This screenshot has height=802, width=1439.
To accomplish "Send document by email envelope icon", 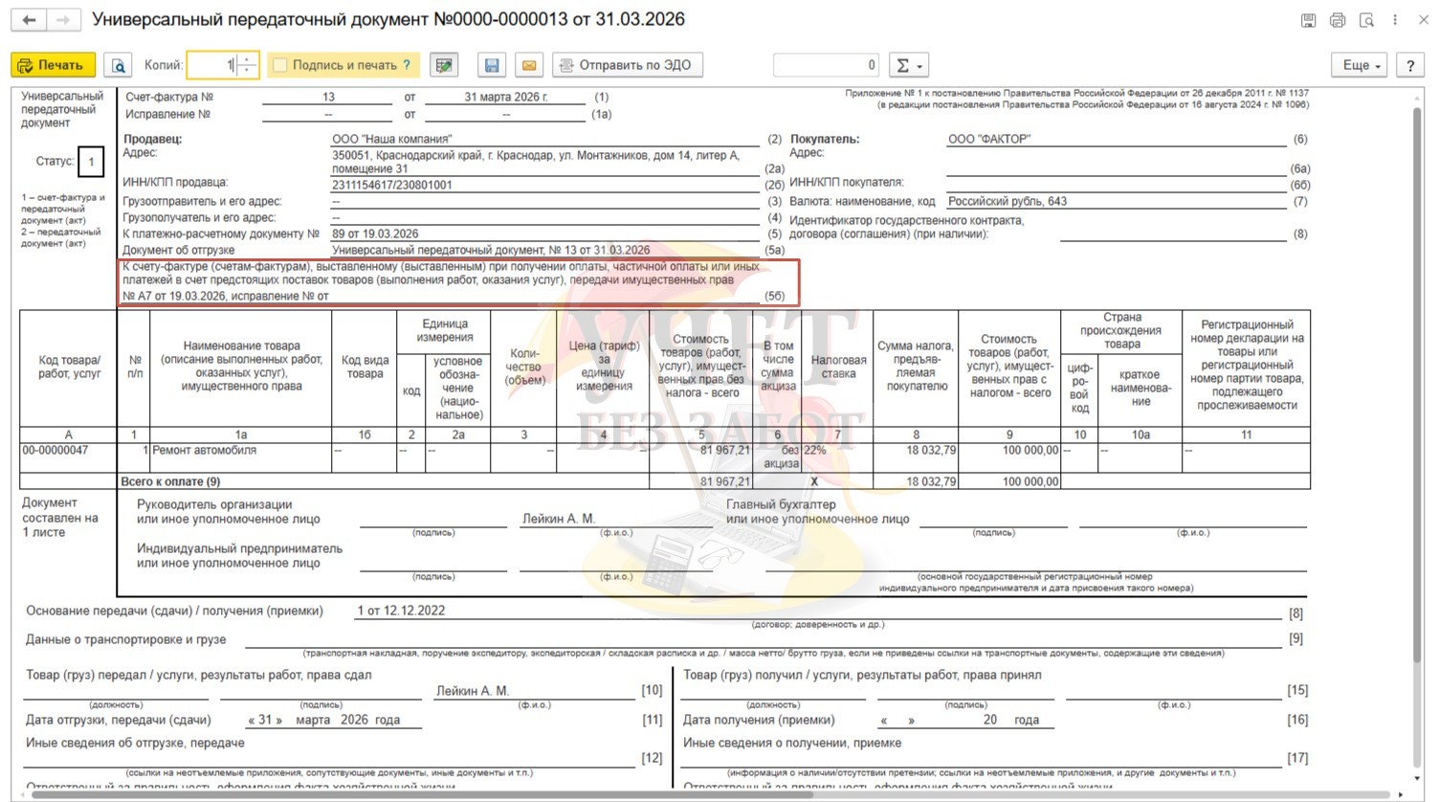I will point(529,65).
